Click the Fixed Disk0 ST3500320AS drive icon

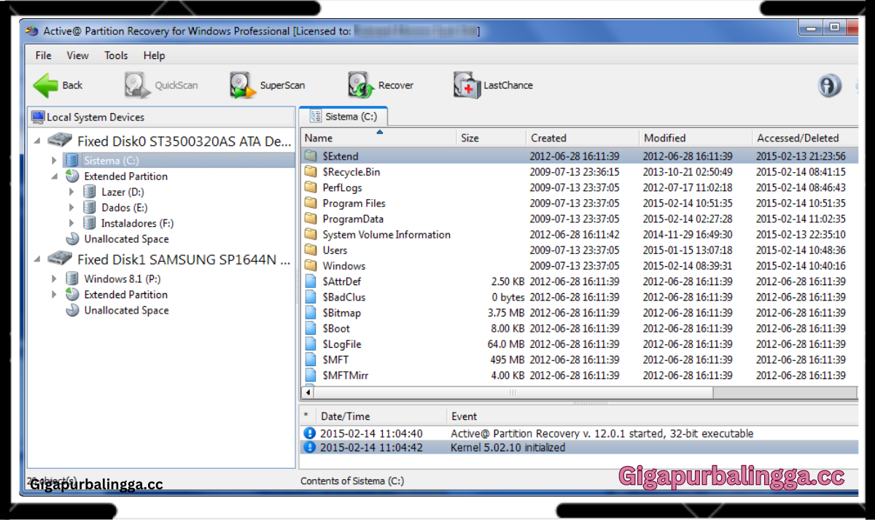(60, 141)
